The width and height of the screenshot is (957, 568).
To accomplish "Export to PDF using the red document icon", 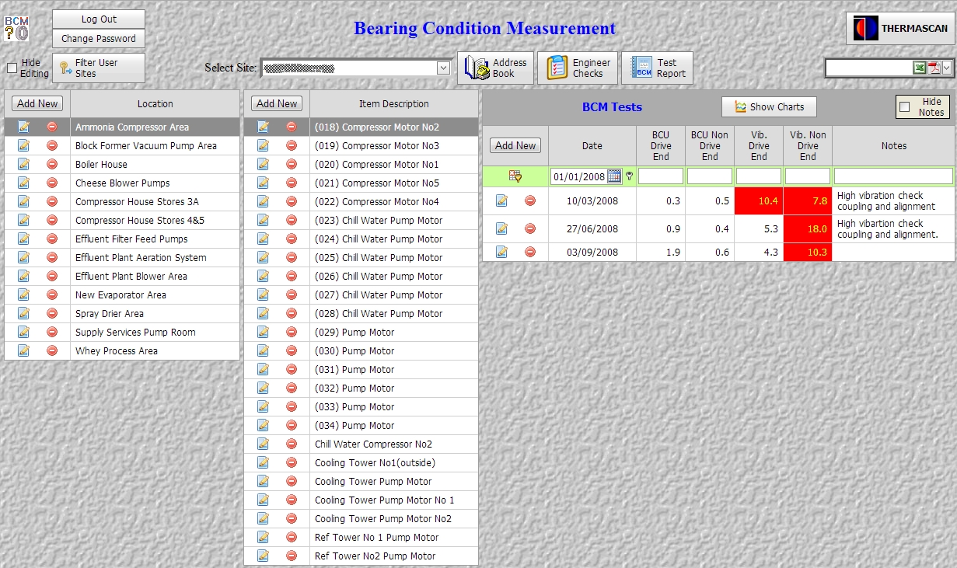I will (934, 68).
